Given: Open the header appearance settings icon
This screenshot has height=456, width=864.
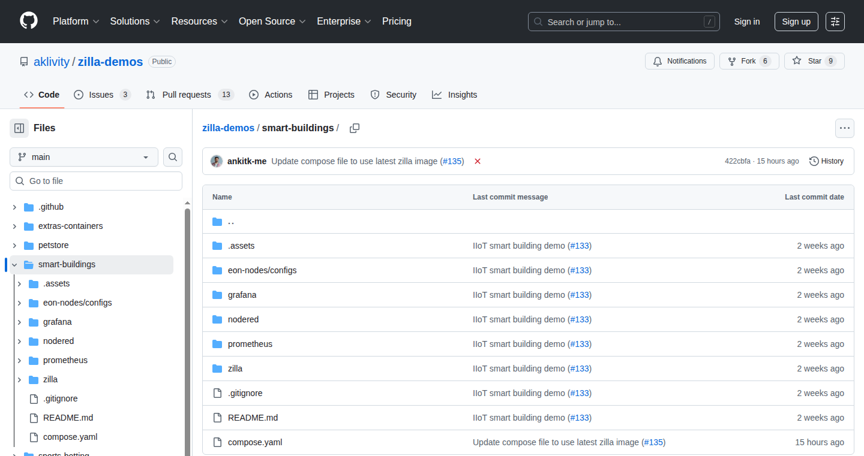Looking at the screenshot, I should (x=835, y=21).
